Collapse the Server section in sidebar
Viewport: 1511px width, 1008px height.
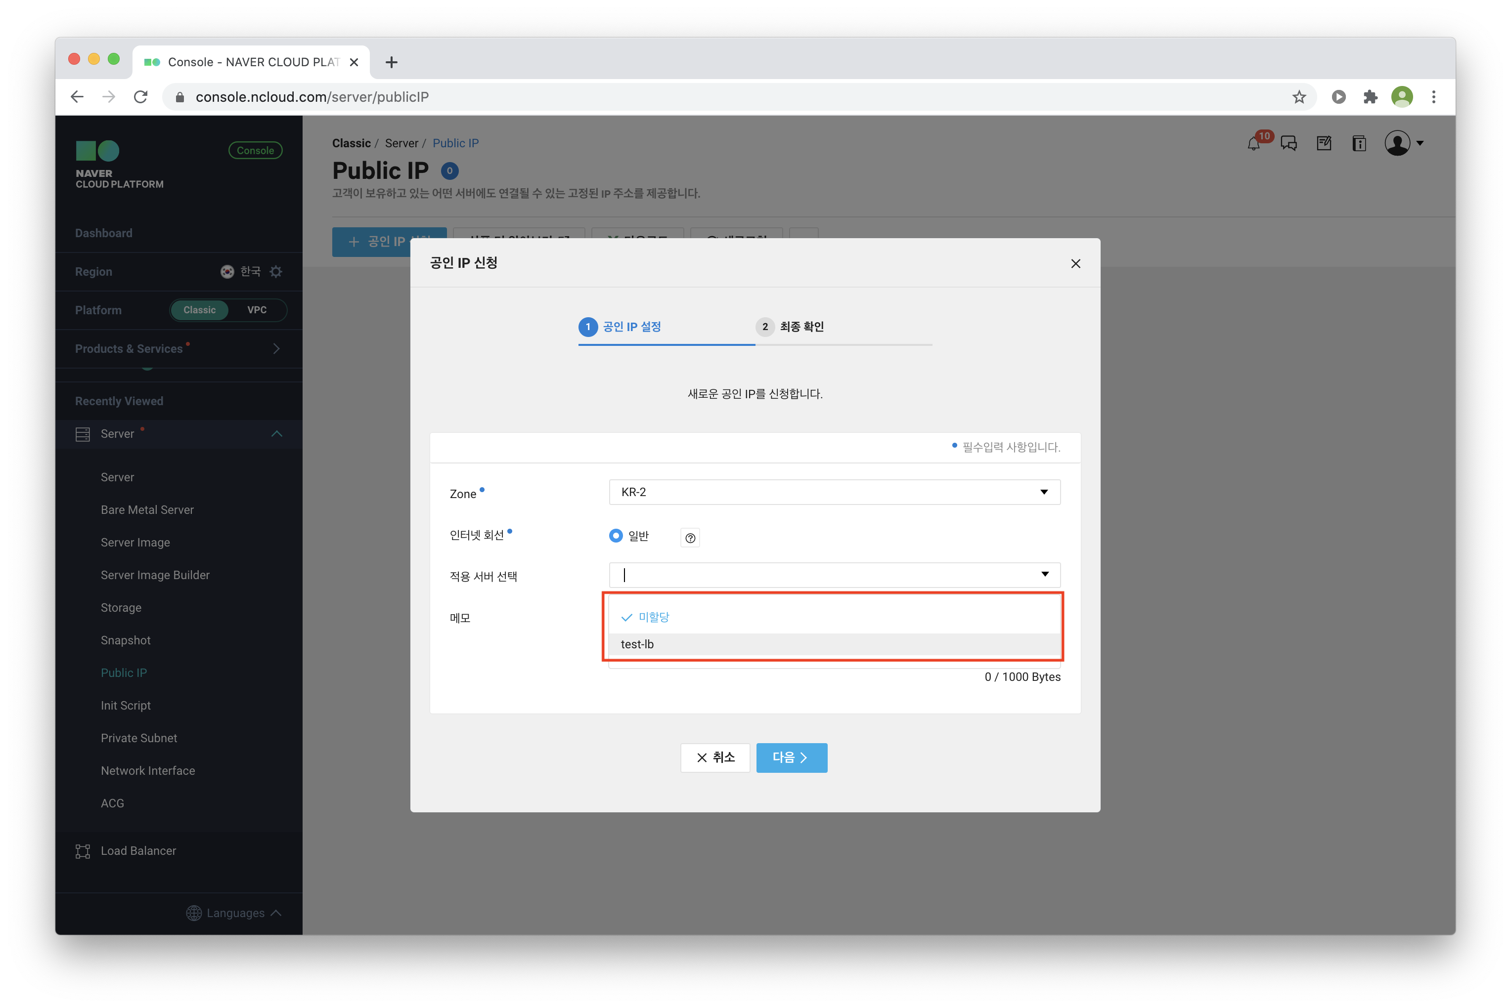(276, 434)
